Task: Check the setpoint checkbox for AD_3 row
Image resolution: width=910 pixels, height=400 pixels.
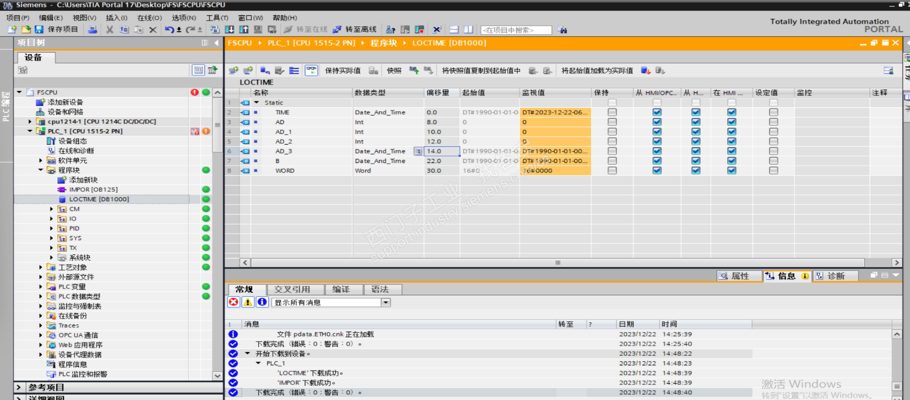Action: 773,151
